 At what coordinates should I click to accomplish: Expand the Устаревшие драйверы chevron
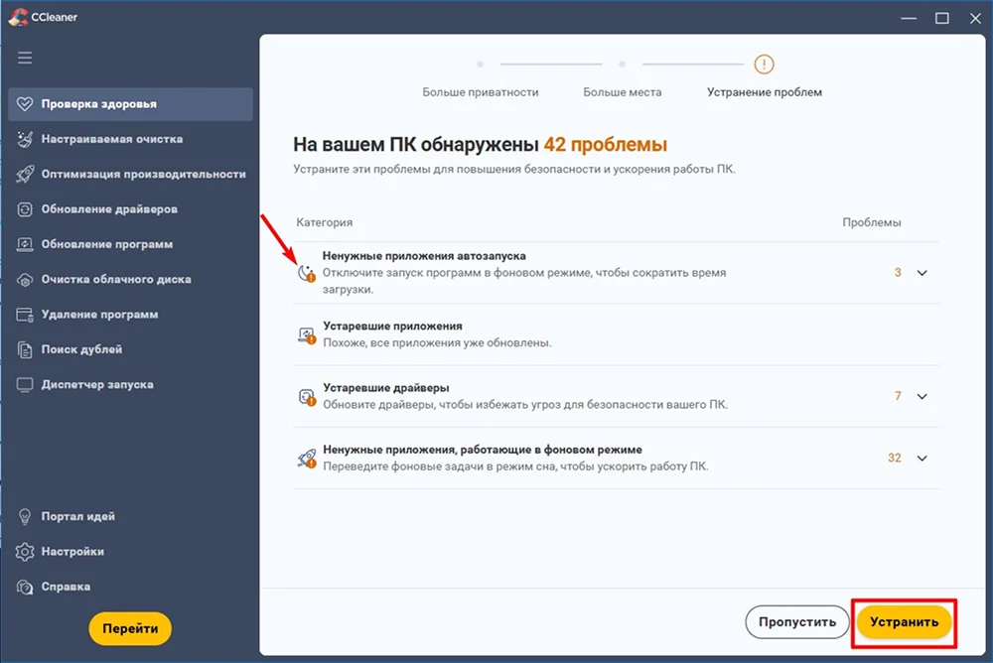point(922,396)
